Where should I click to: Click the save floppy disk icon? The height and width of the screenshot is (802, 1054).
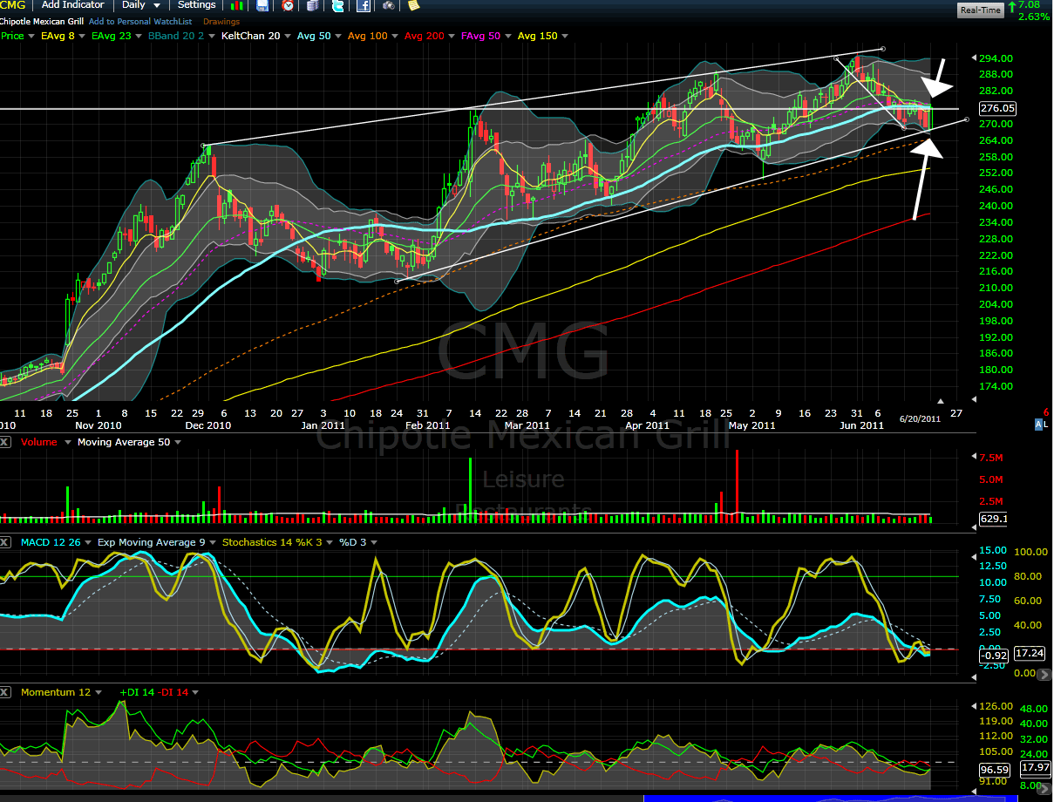point(262,5)
